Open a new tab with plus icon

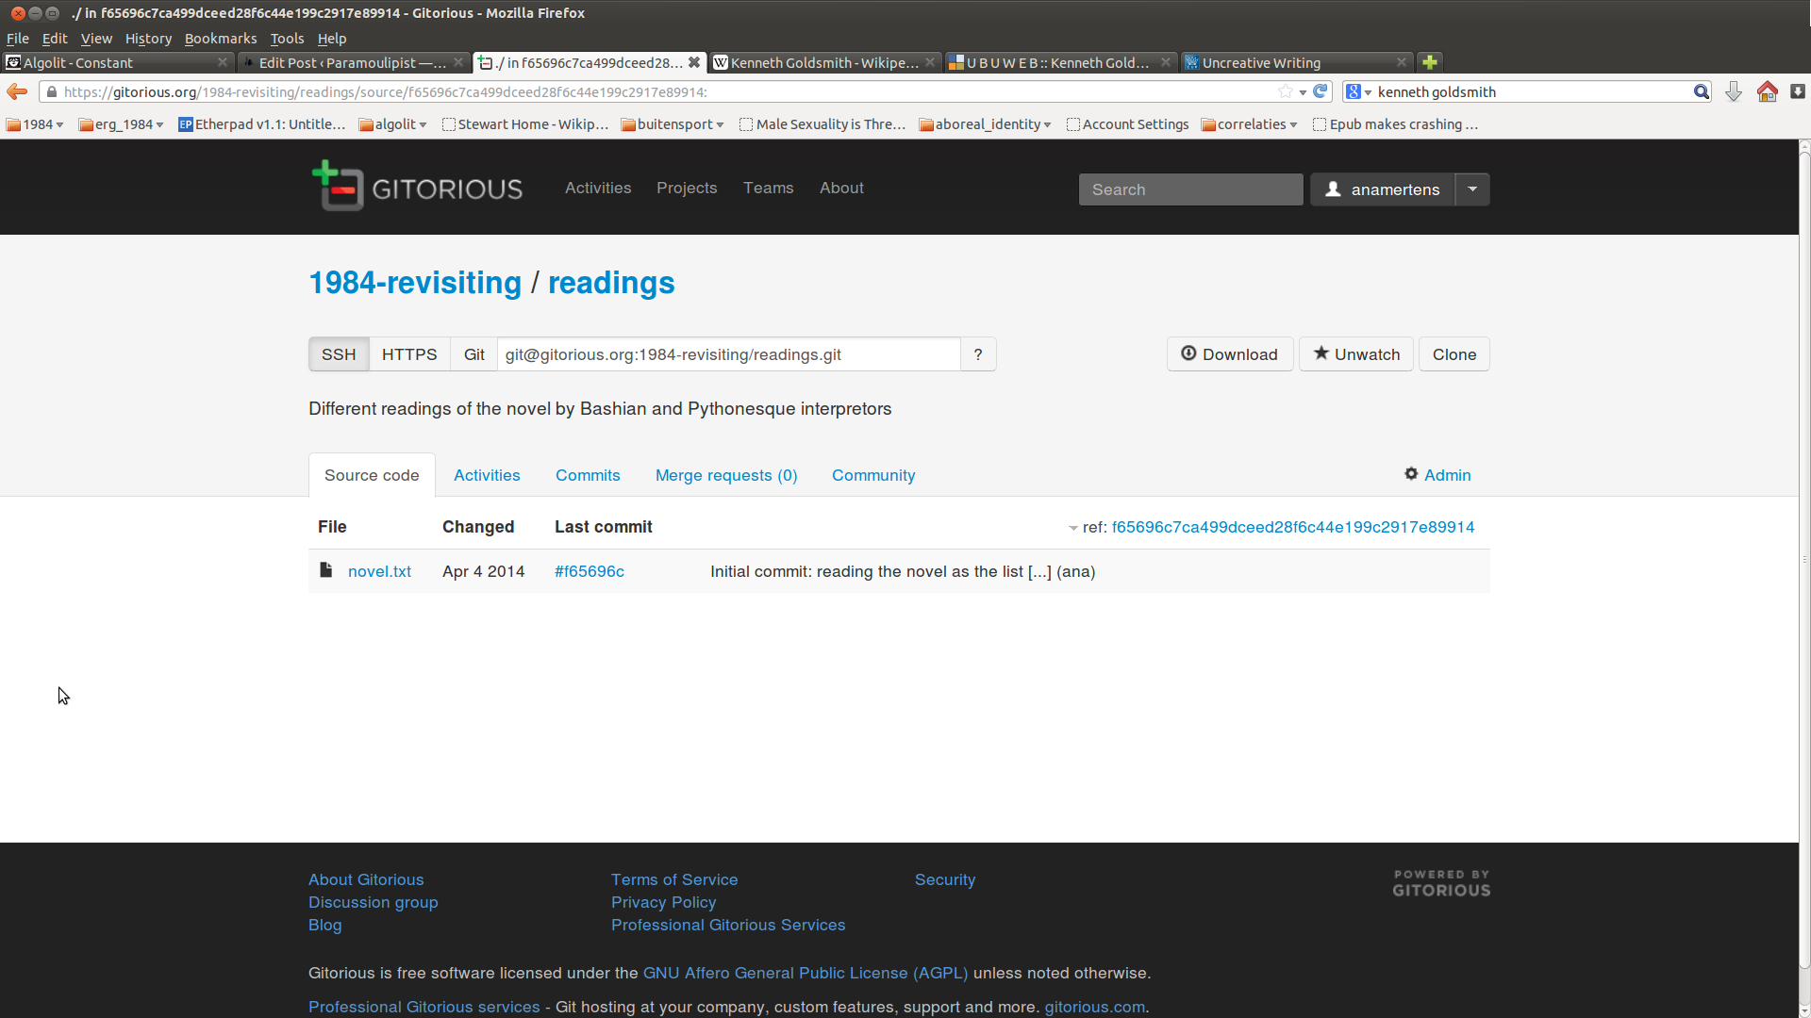1430,62
